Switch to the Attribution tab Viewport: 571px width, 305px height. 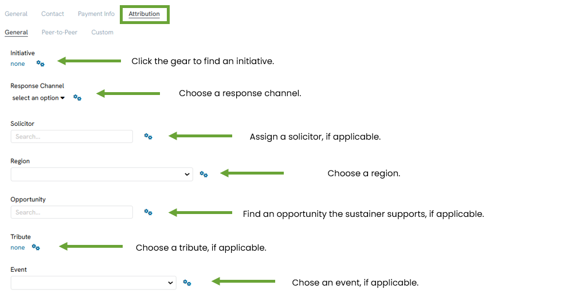click(x=144, y=14)
